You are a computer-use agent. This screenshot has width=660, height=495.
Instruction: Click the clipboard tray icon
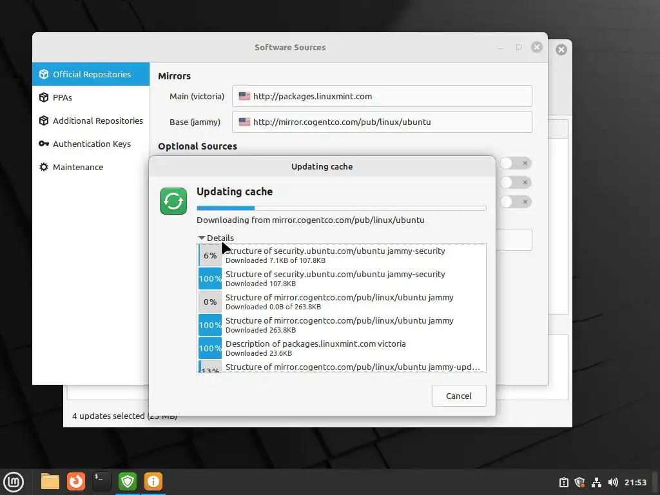click(x=563, y=482)
